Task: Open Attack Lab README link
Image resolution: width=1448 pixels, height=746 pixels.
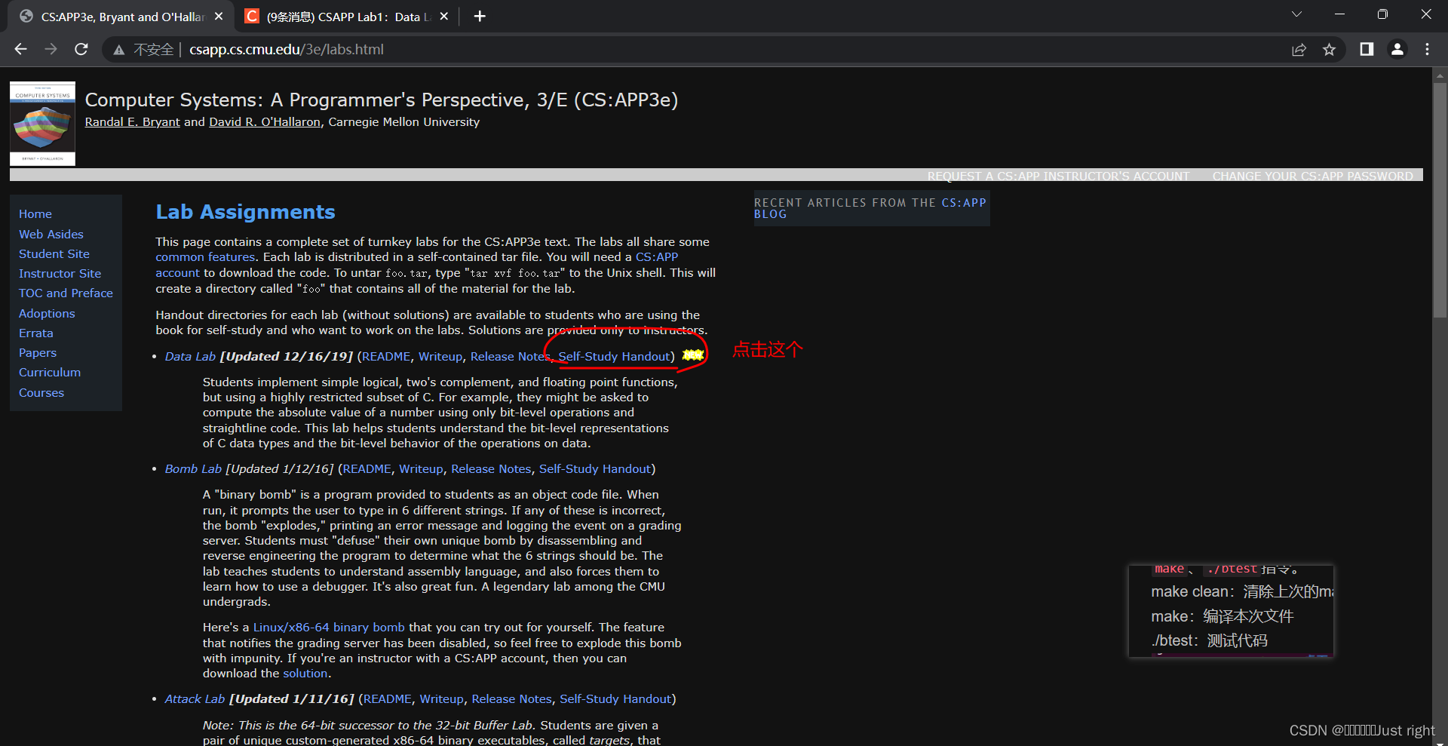Action: [x=388, y=699]
